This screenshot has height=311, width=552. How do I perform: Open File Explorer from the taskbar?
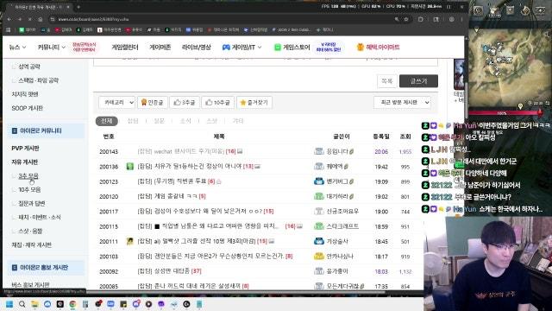pyautogui.click(x=34, y=304)
